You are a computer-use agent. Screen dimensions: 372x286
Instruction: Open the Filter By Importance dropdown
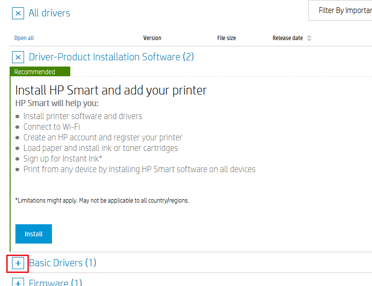tap(340, 11)
